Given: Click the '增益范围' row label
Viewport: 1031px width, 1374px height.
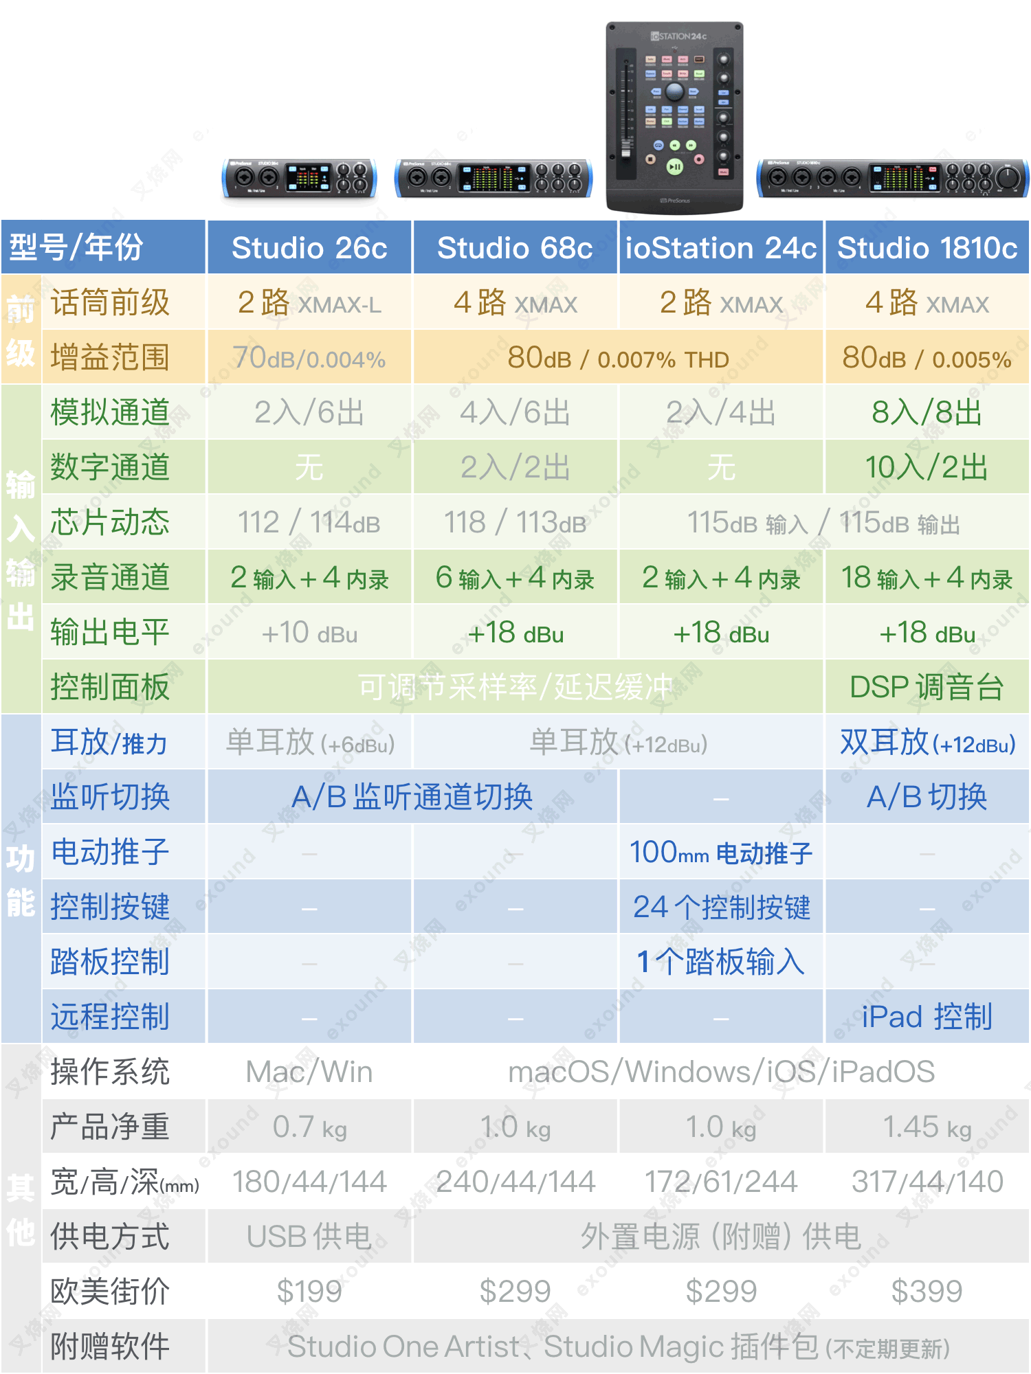Looking at the screenshot, I should pyautogui.click(x=124, y=357).
